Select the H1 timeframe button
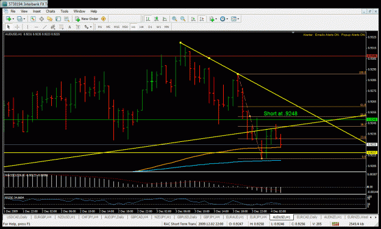Image resolution: width=381 pixels, height=229 pixels. pos(134,27)
